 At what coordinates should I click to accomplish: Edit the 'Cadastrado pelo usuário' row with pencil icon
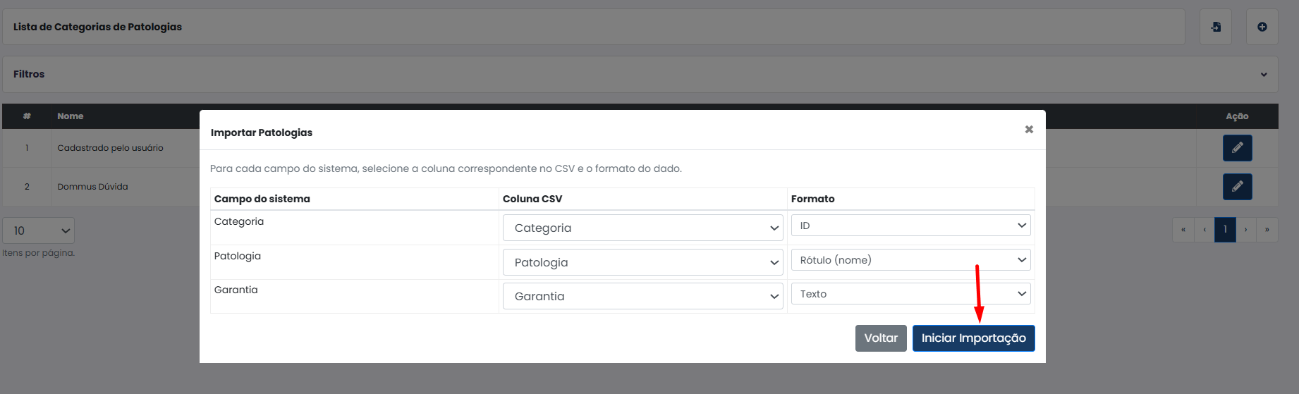click(x=1237, y=148)
